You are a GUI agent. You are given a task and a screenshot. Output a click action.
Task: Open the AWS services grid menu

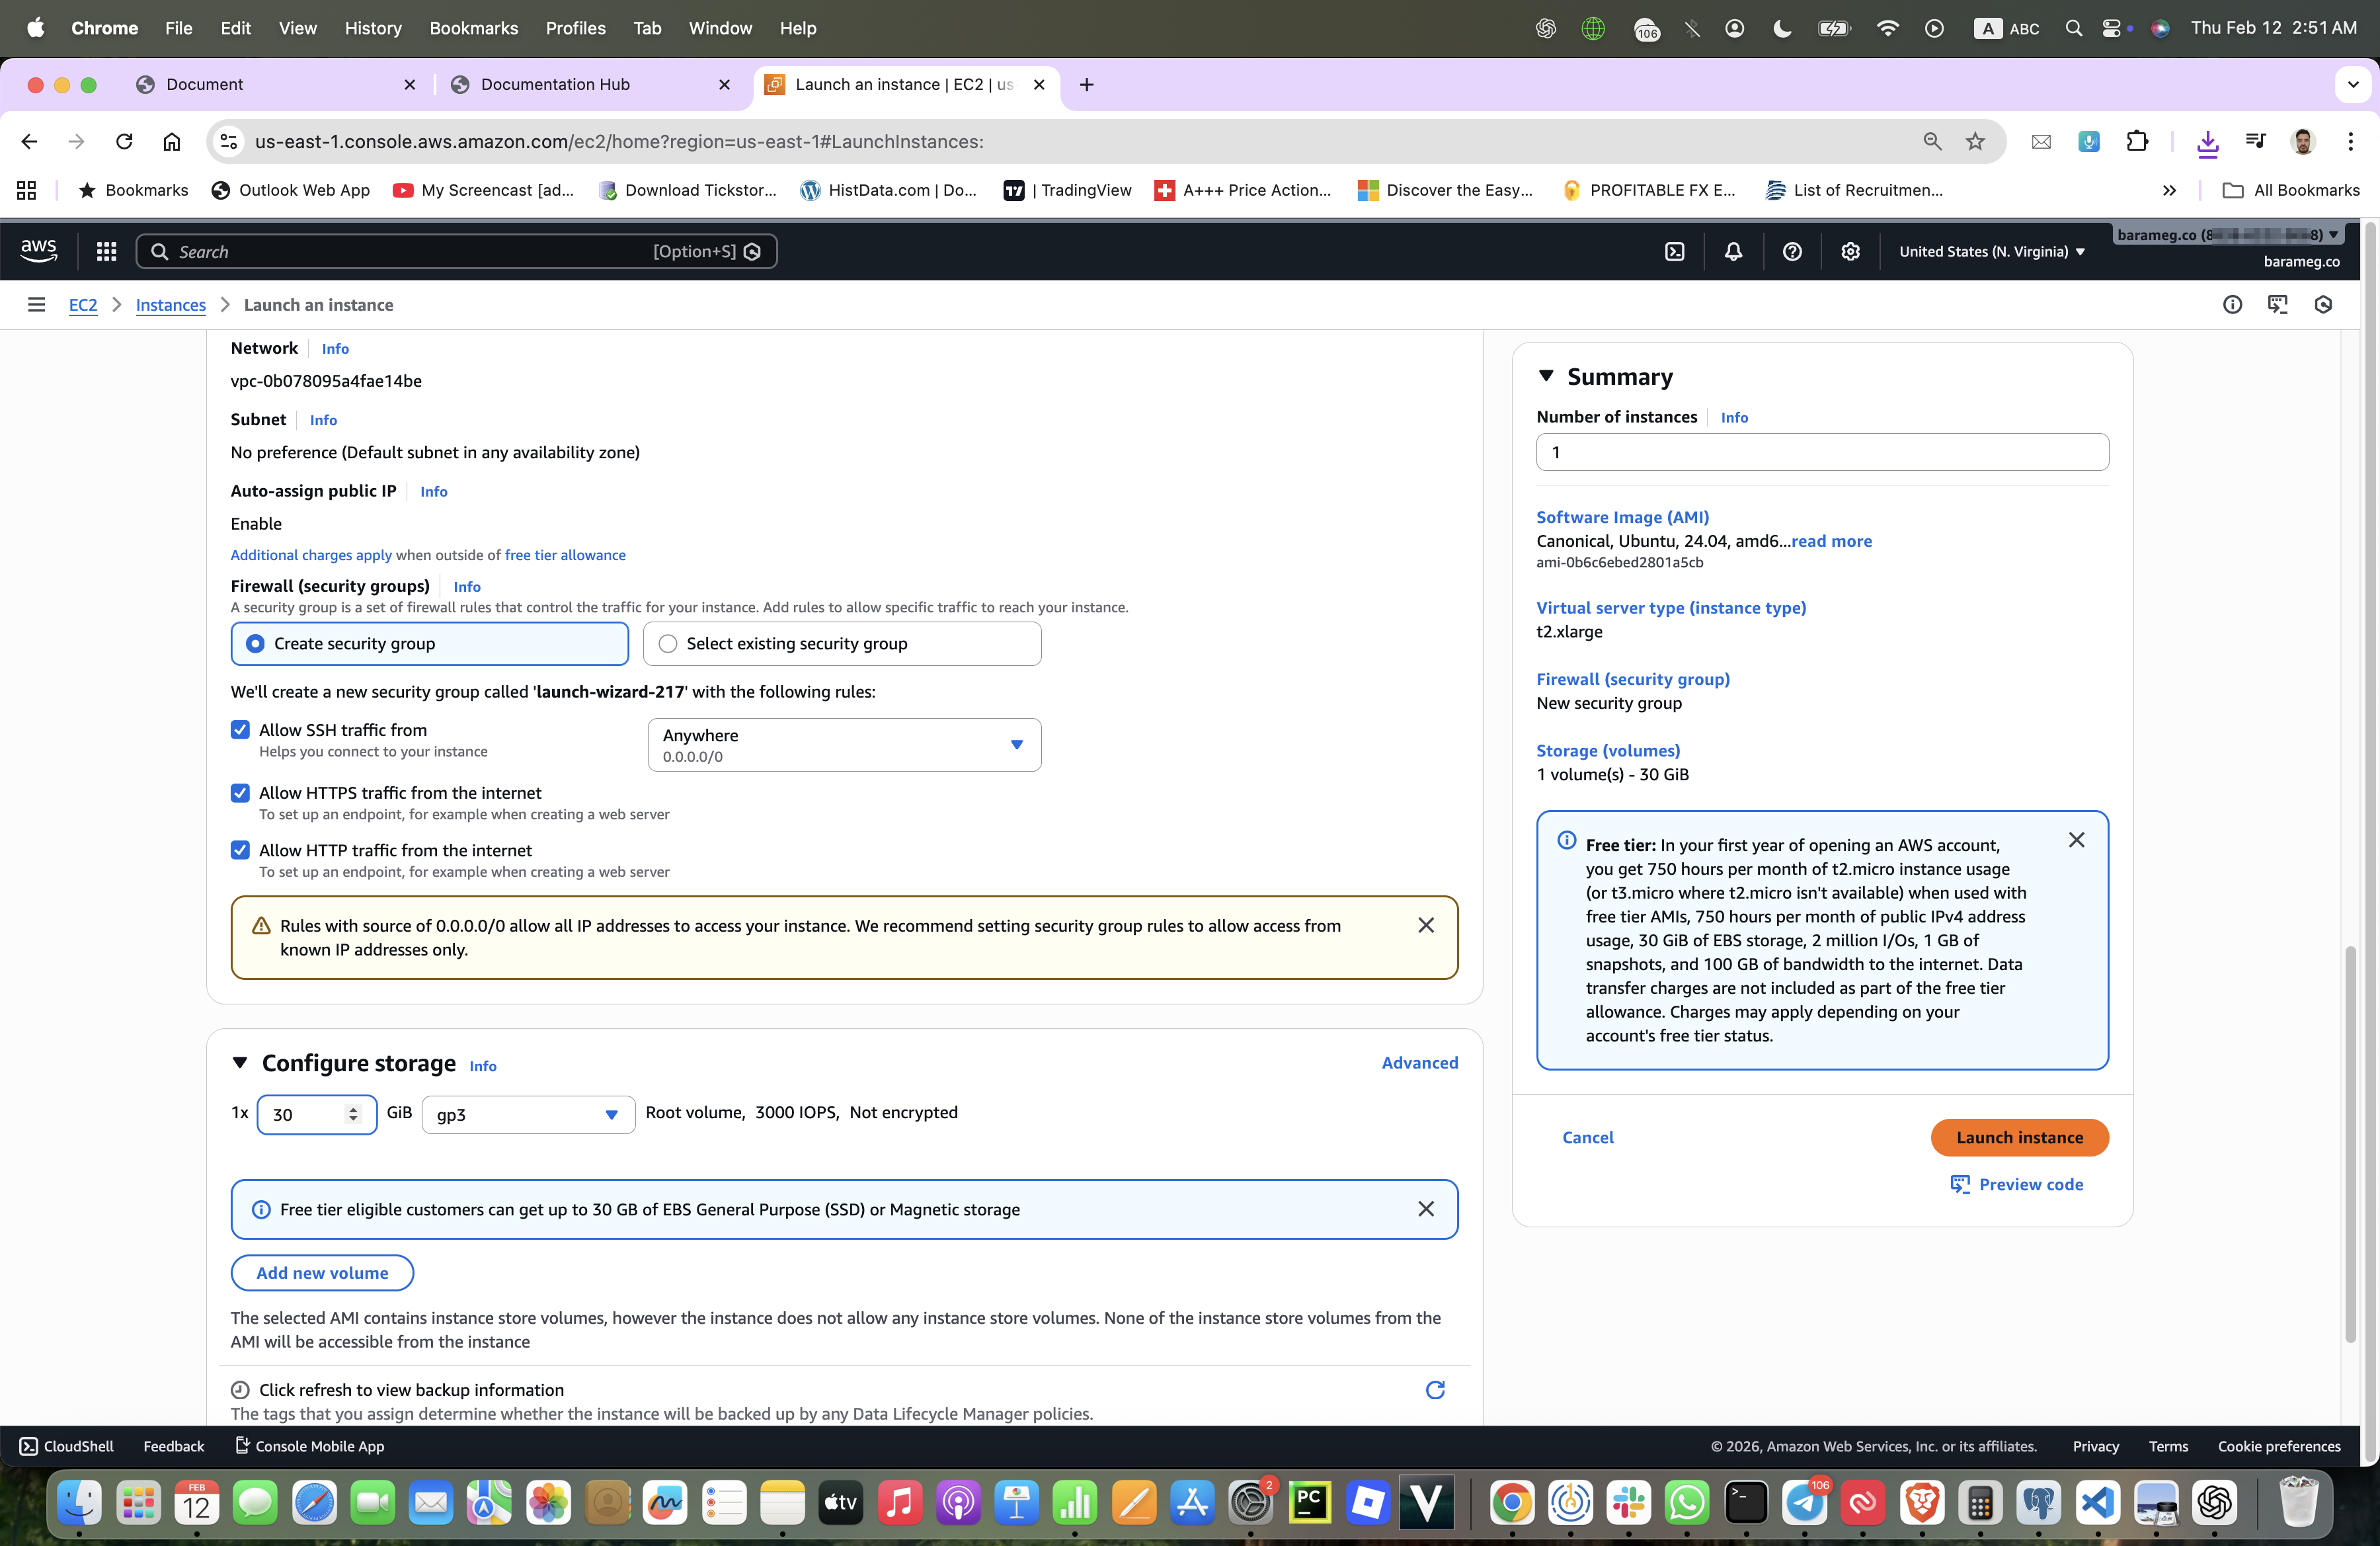tap(106, 252)
